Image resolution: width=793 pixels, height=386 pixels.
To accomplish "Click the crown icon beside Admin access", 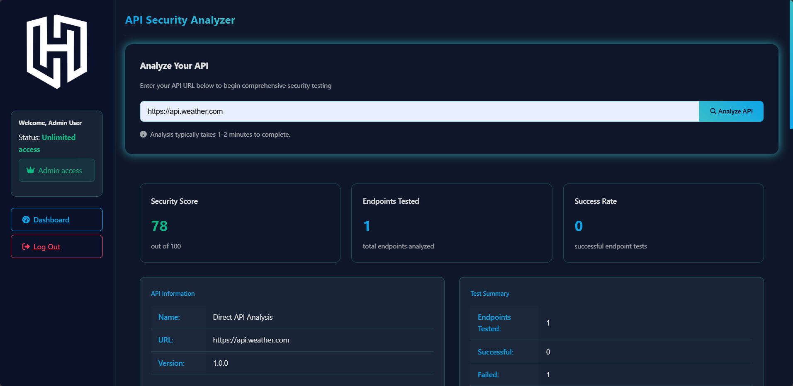I will [30, 170].
